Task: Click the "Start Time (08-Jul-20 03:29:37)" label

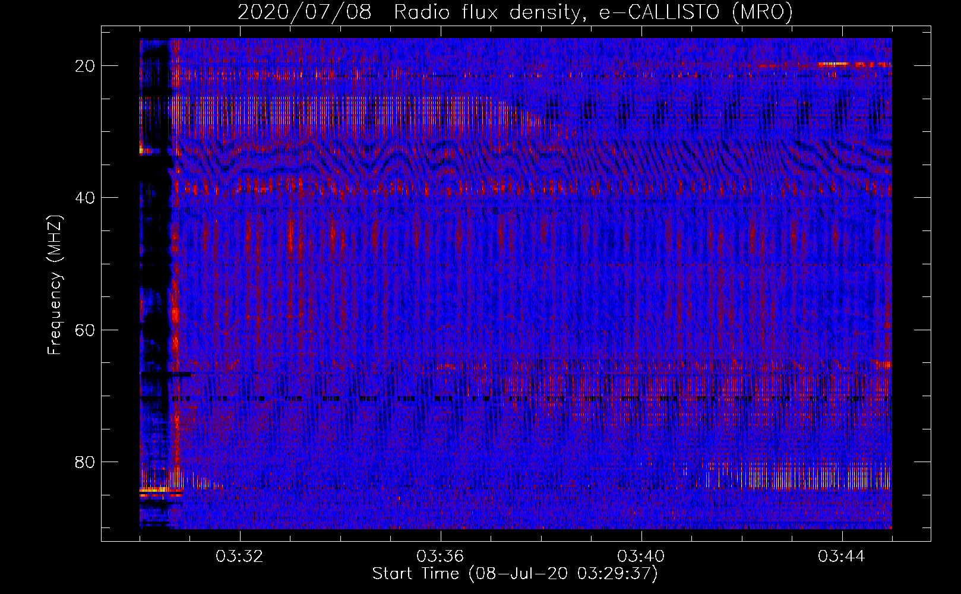Action: pos(515,574)
